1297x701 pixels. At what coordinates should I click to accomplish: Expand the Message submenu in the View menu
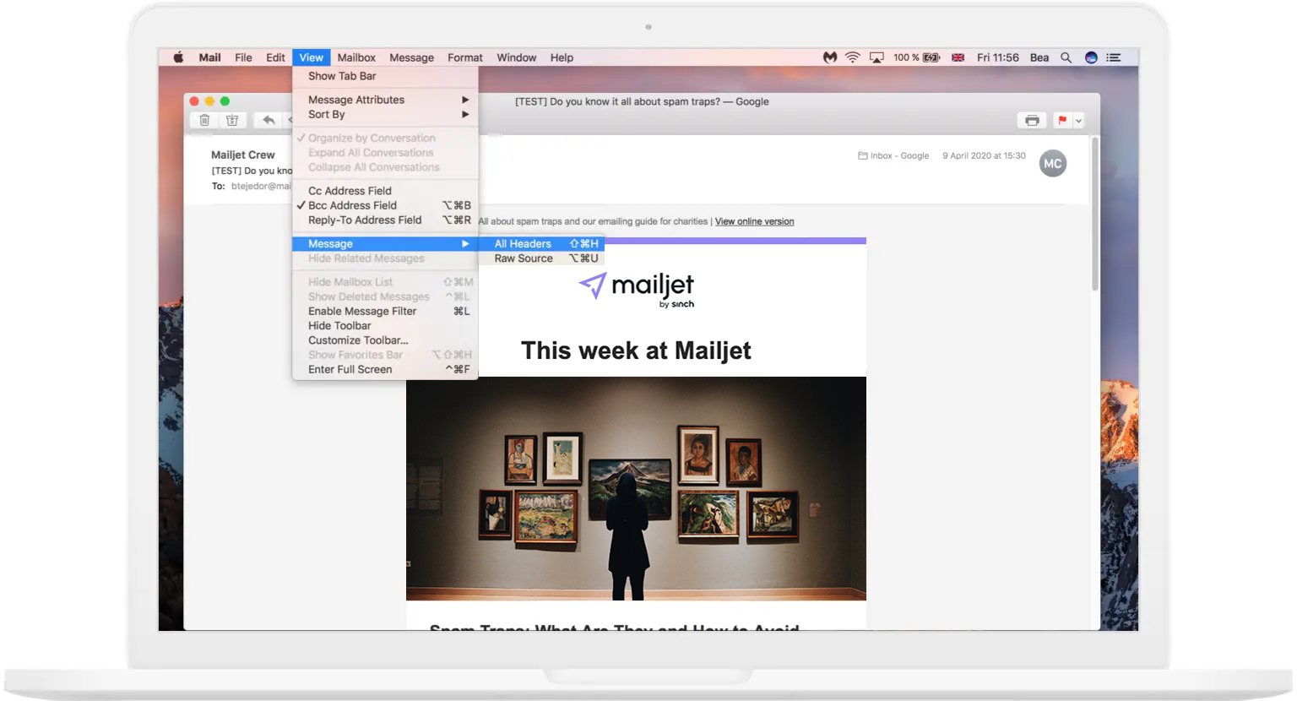385,243
